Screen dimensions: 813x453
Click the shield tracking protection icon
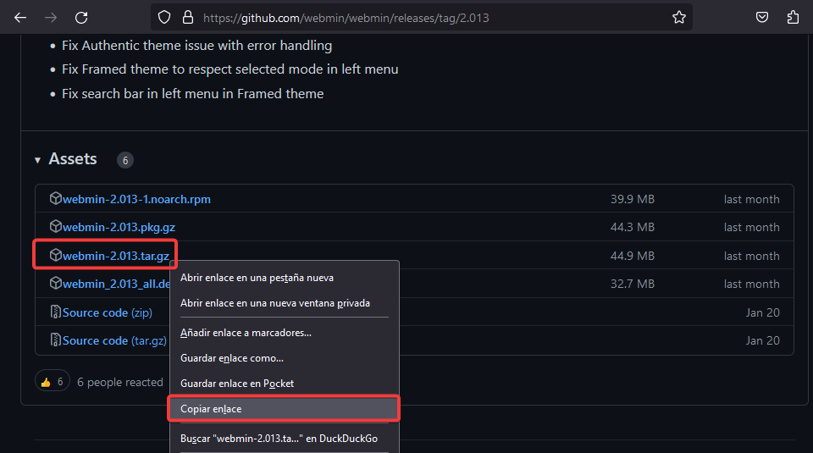pyautogui.click(x=165, y=17)
